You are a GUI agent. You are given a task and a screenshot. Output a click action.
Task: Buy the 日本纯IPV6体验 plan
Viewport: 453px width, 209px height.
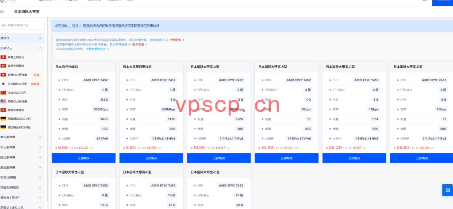[84, 158]
